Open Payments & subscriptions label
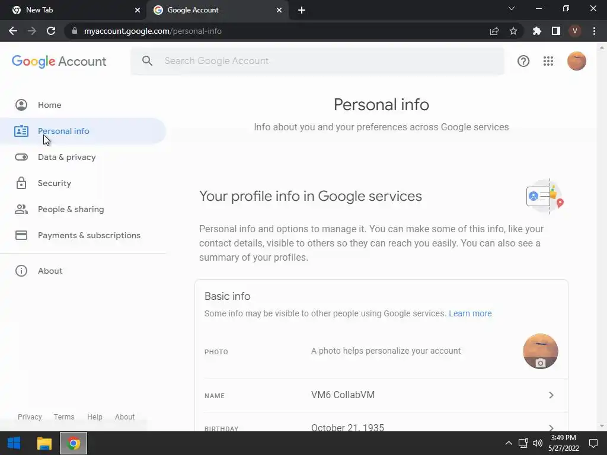Screen dimensions: 607x455 coord(89,235)
